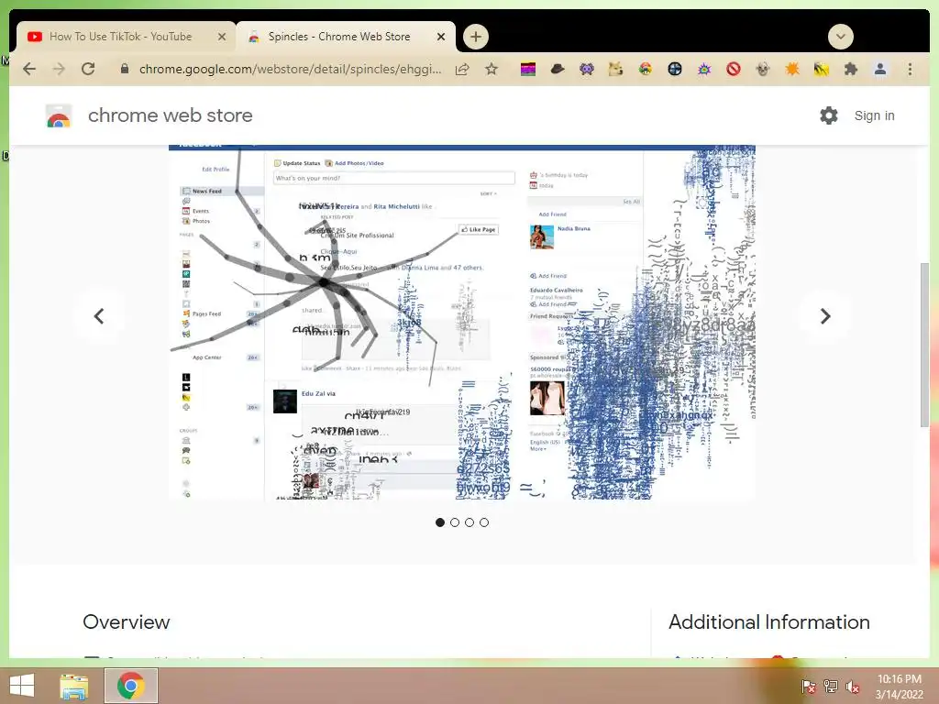Image resolution: width=939 pixels, height=704 pixels.
Task: Open the Doge dog extension
Action: point(615,70)
